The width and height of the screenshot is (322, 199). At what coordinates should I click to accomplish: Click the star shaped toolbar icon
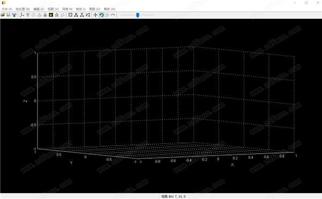57,15
